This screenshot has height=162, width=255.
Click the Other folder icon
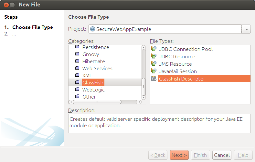pyautogui.click(x=77, y=96)
